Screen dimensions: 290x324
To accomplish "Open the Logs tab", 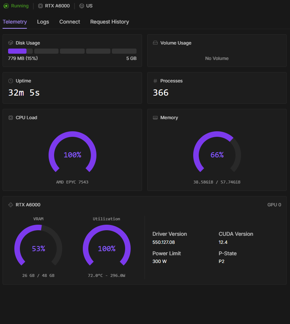I will tap(43, 22).
